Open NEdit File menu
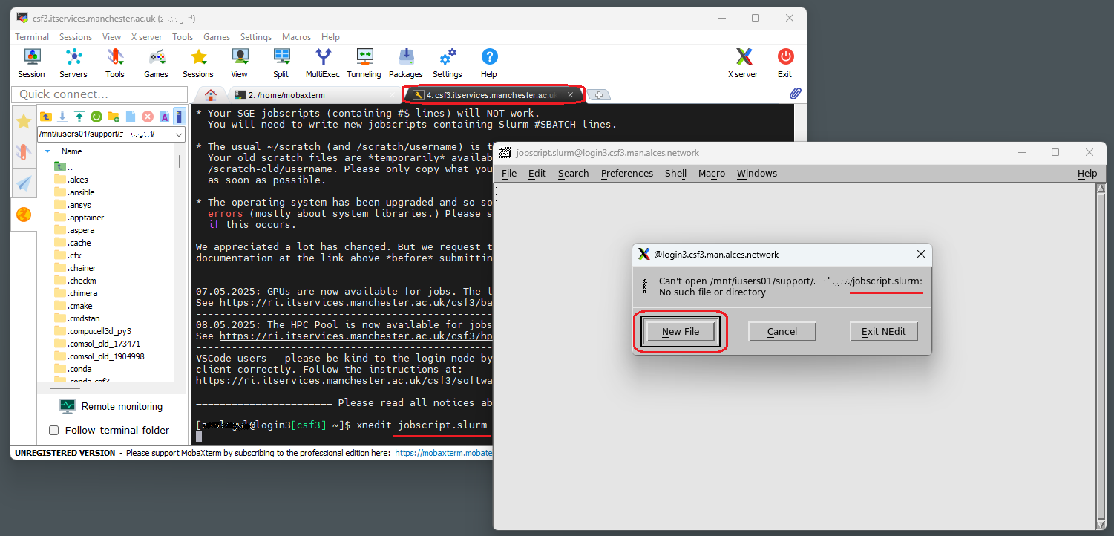 click(x=509, y=174)
